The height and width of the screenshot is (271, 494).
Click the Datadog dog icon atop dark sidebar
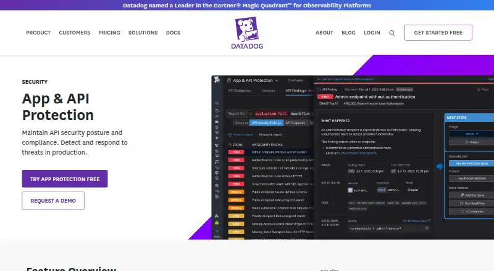[x=217, y=80]
